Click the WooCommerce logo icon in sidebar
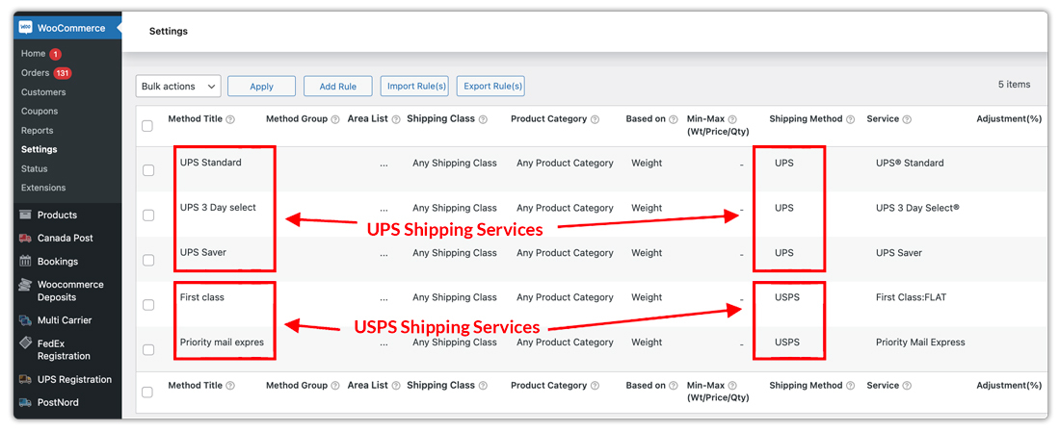The image size is (1060, 431). click(25, 28)
